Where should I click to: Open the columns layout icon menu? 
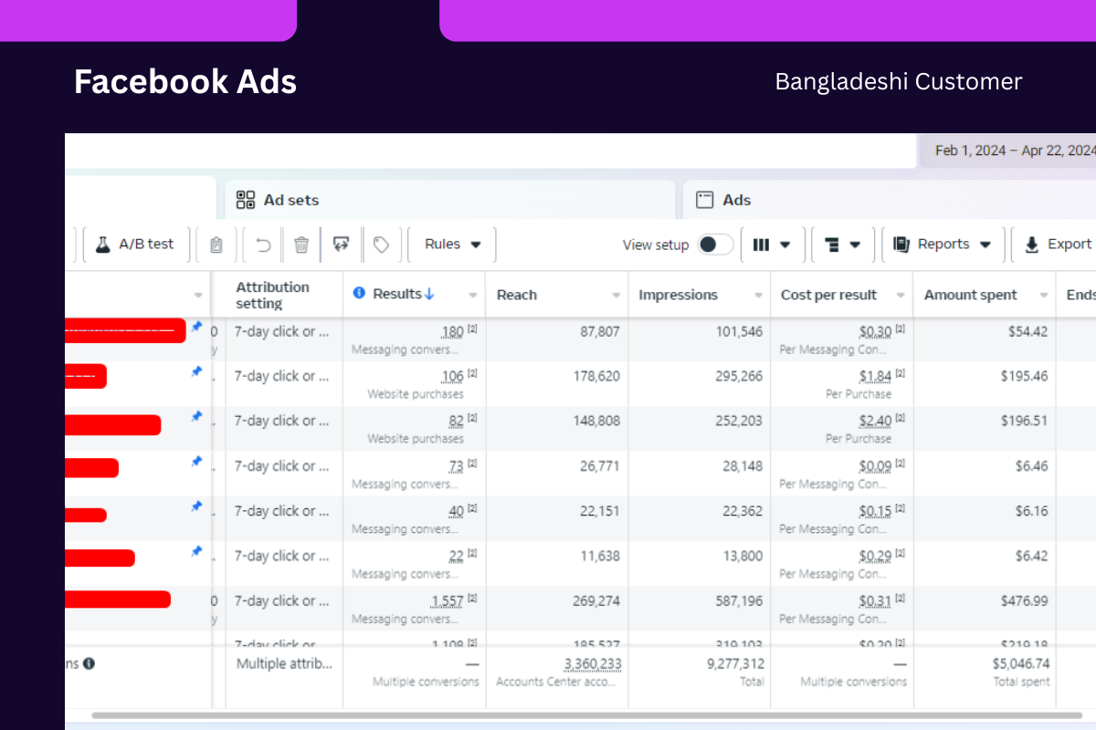(772, 245)
